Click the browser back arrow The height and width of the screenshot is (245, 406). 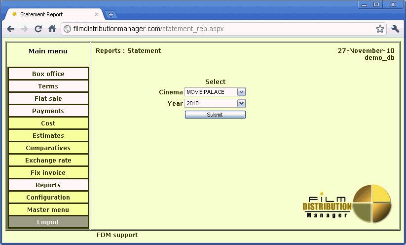coord(11,29)
